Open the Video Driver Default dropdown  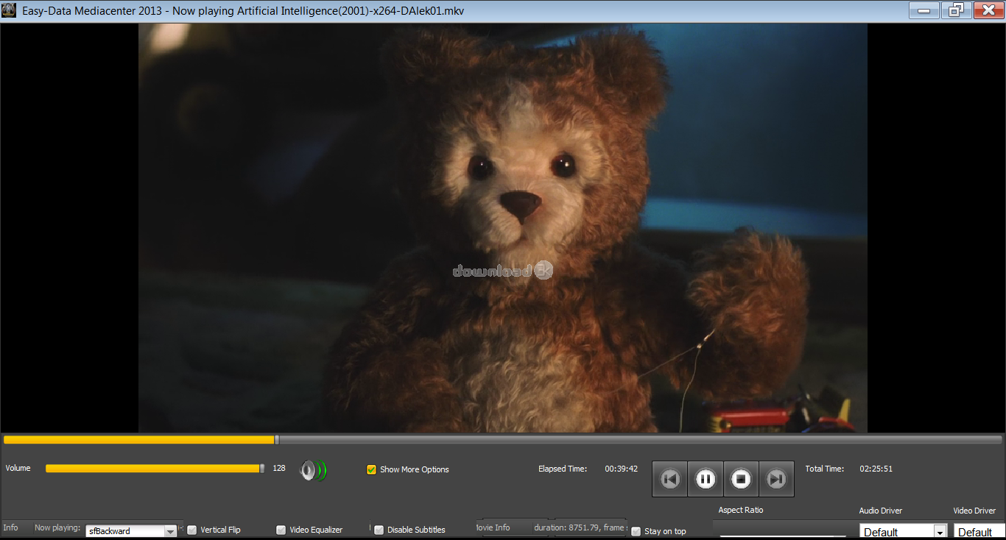[979, 532]
